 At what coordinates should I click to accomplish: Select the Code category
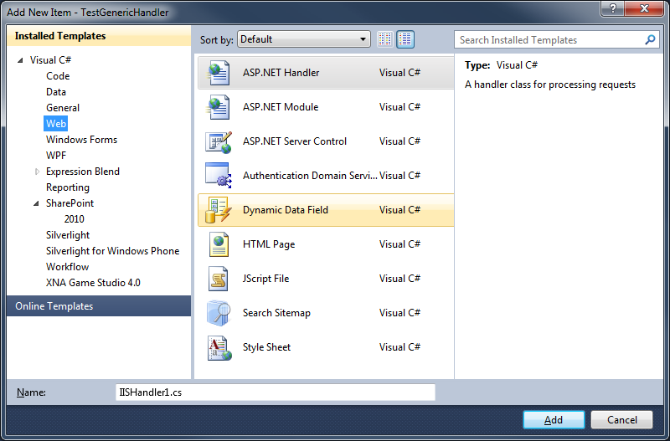coord(58,76)
